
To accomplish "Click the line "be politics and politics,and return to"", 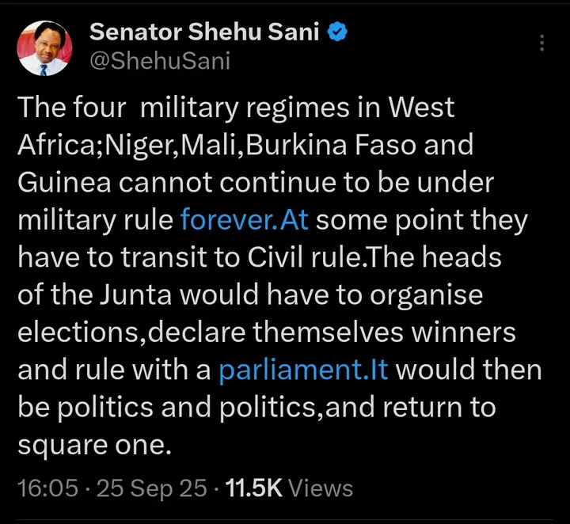I will 256,407.
